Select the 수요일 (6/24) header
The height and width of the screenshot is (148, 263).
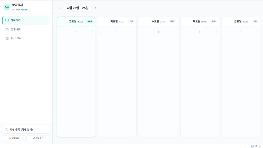pyautogui.click(x=158, y=21)
